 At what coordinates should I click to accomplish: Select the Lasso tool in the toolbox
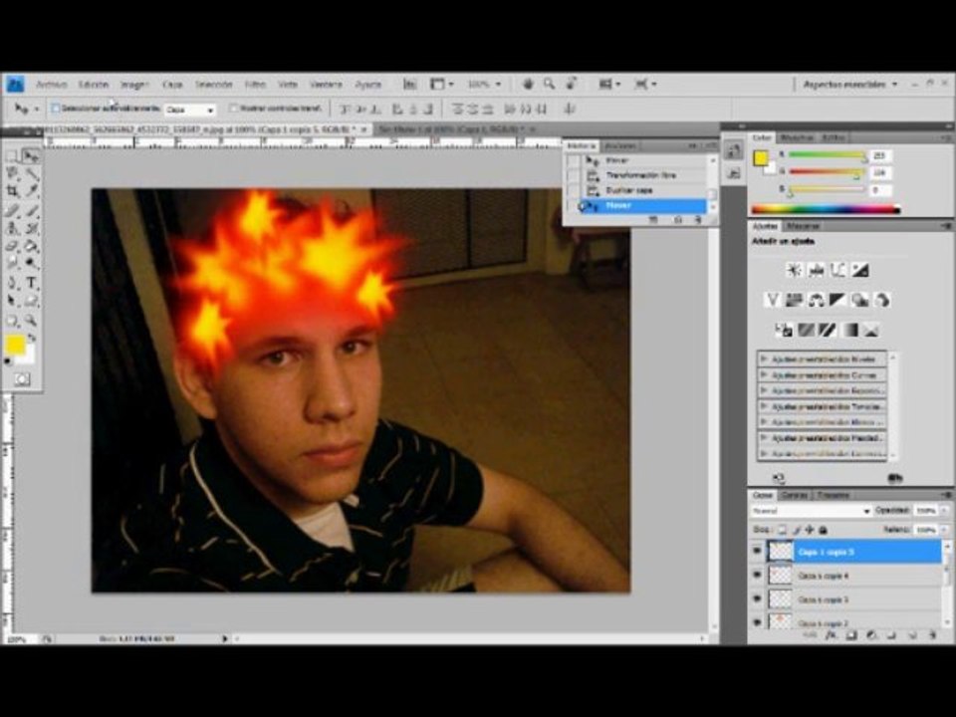pyautogui.click(x=12, y=173)
